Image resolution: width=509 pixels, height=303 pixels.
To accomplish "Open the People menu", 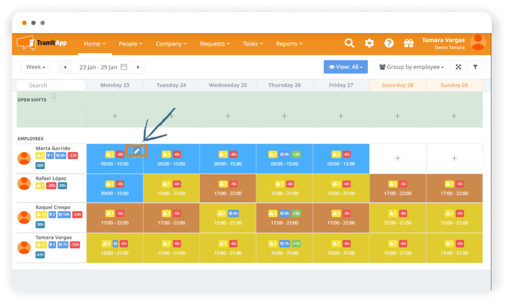I will click(x=130, y=44).
